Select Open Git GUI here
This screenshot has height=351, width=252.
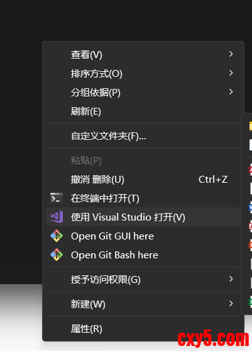click(x=143, y=236)
